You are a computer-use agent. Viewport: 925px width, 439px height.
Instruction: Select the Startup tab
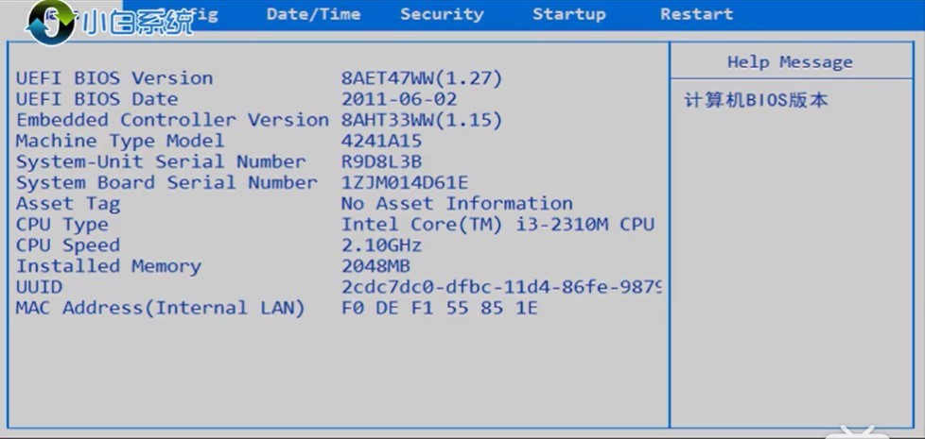568,14
